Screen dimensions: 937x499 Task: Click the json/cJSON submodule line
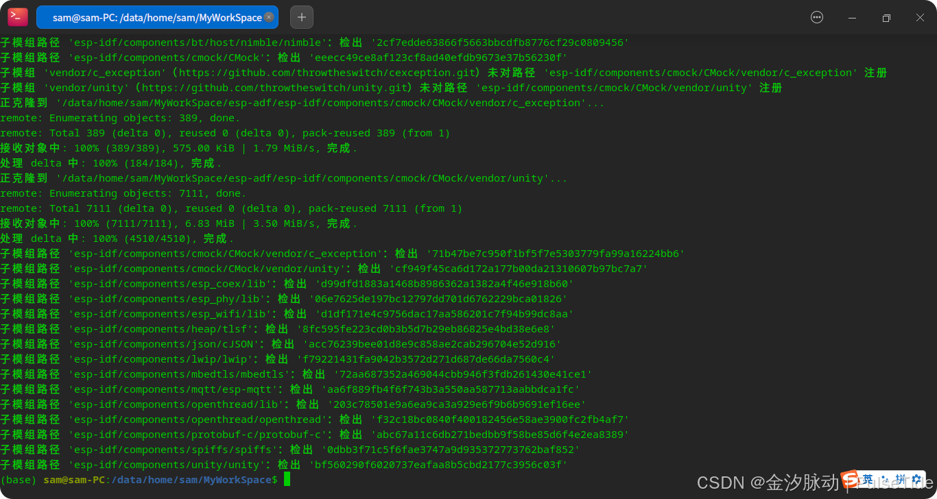[281, 344]
